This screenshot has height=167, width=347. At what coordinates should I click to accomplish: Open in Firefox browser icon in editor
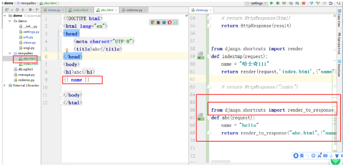pos(158,22)
